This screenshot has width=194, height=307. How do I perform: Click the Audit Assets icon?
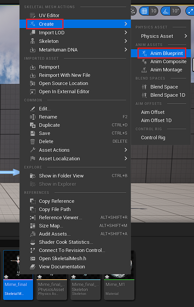pos(32,234)
